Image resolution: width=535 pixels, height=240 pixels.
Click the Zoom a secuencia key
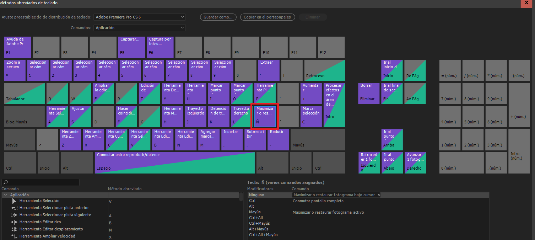(15, 70)
